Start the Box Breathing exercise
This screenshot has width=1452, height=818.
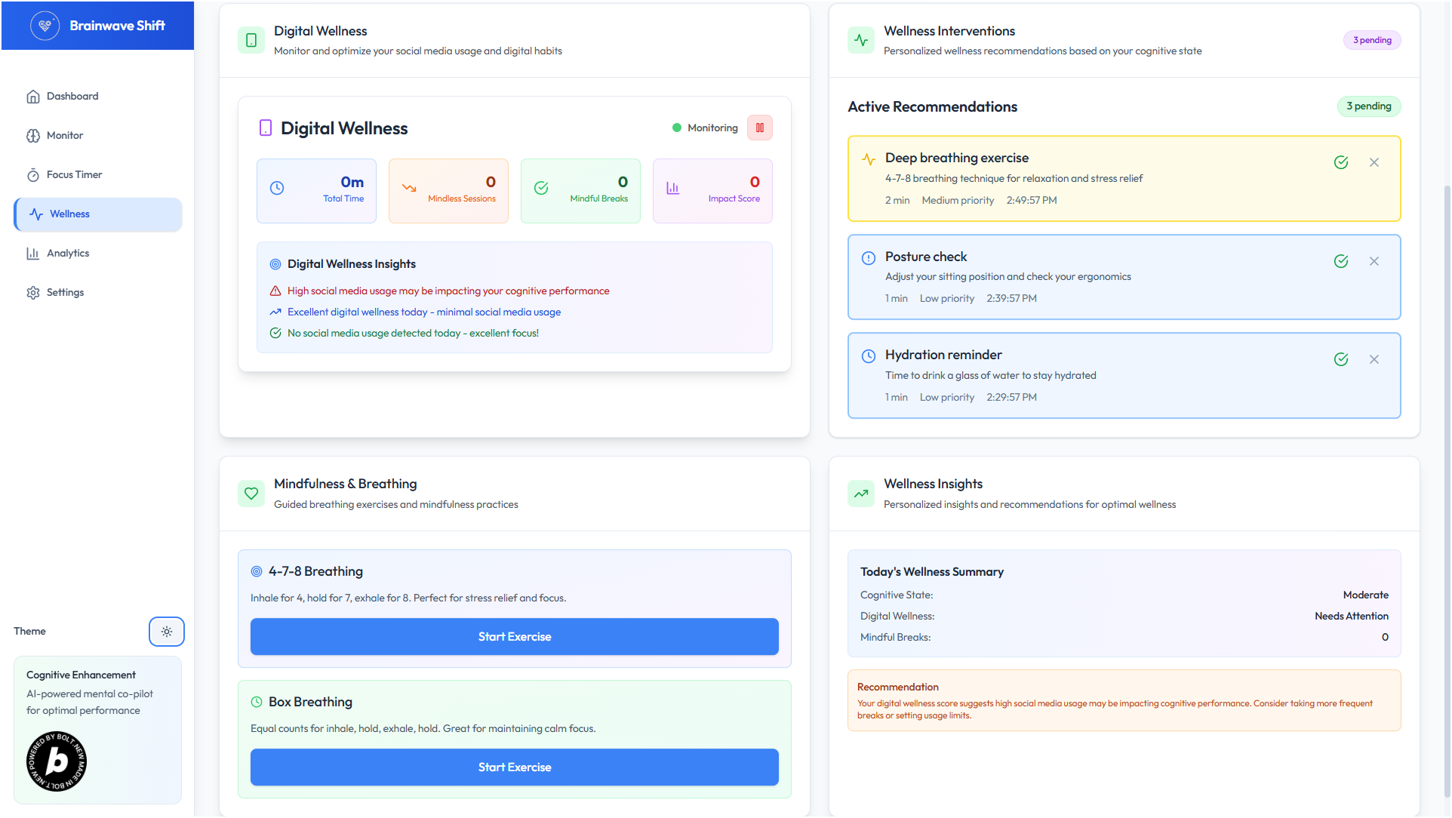tap(514, 767)
